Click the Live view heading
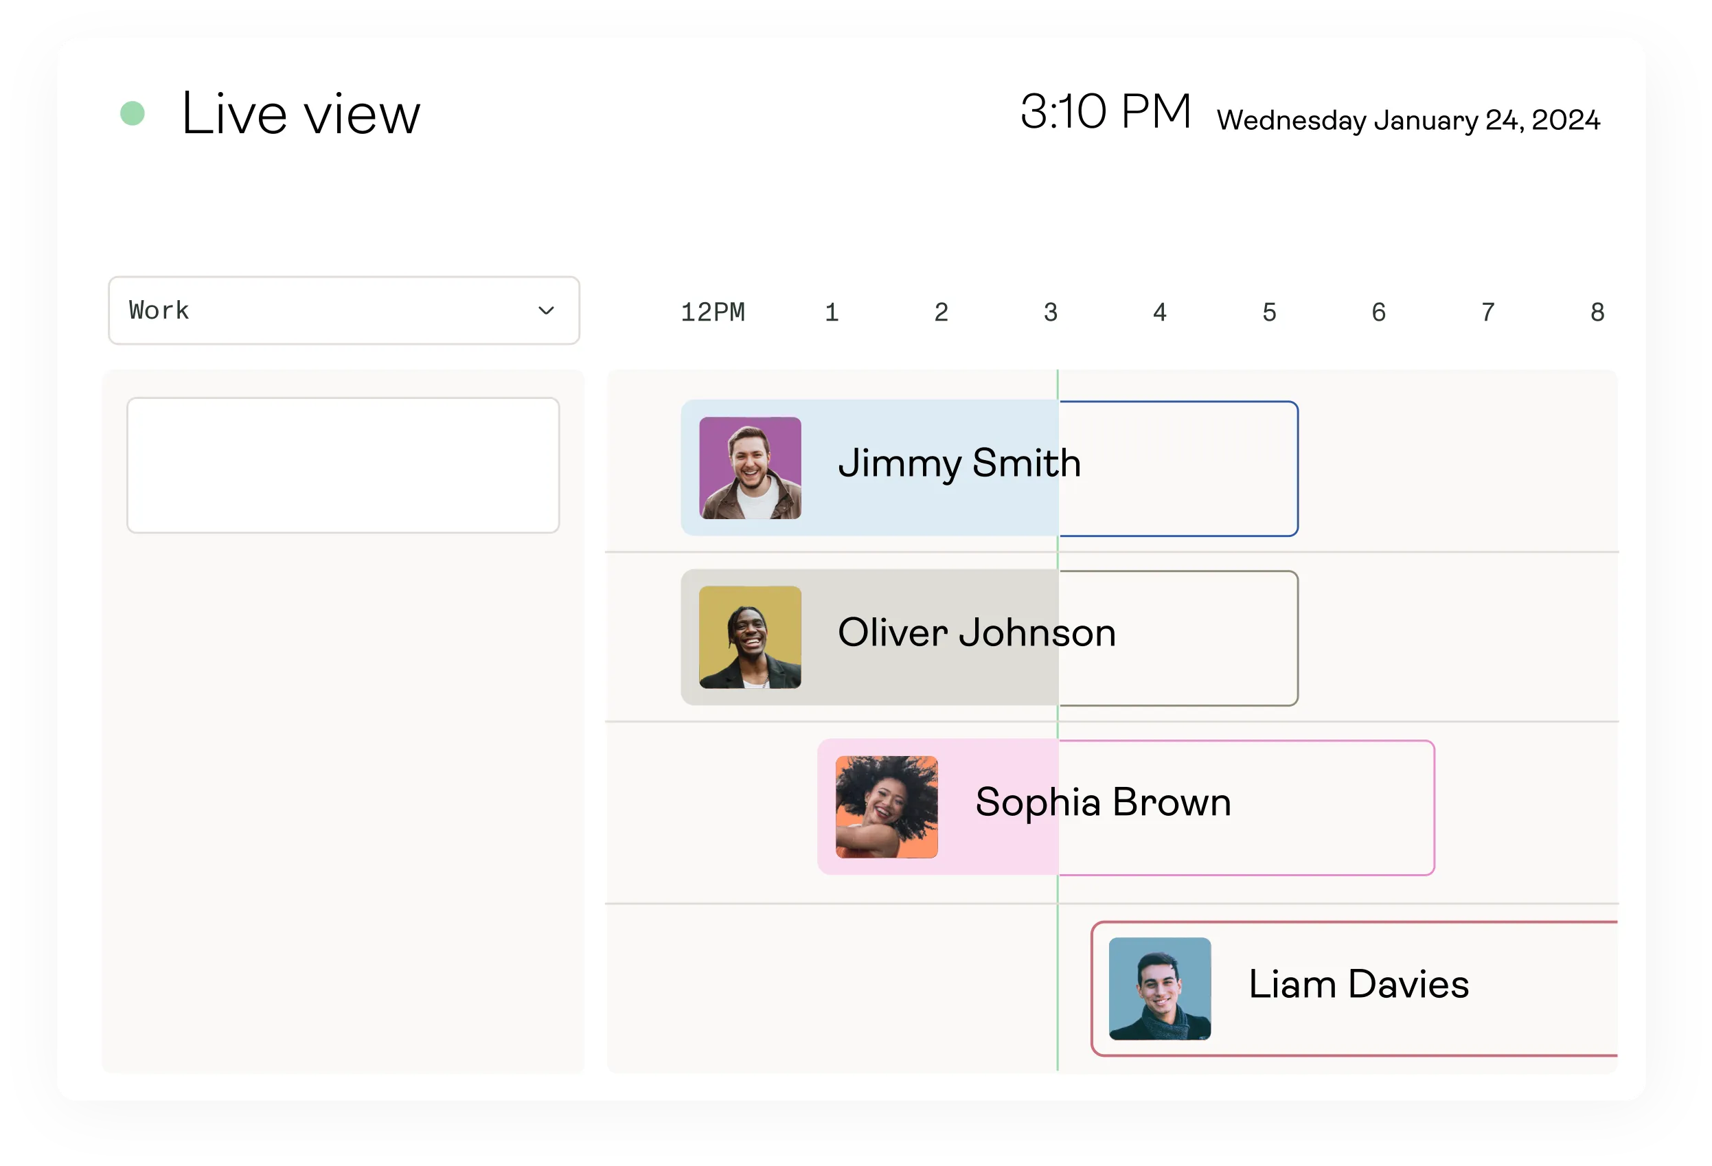The image size is (1712, 1166). click(x=301, y=114)
